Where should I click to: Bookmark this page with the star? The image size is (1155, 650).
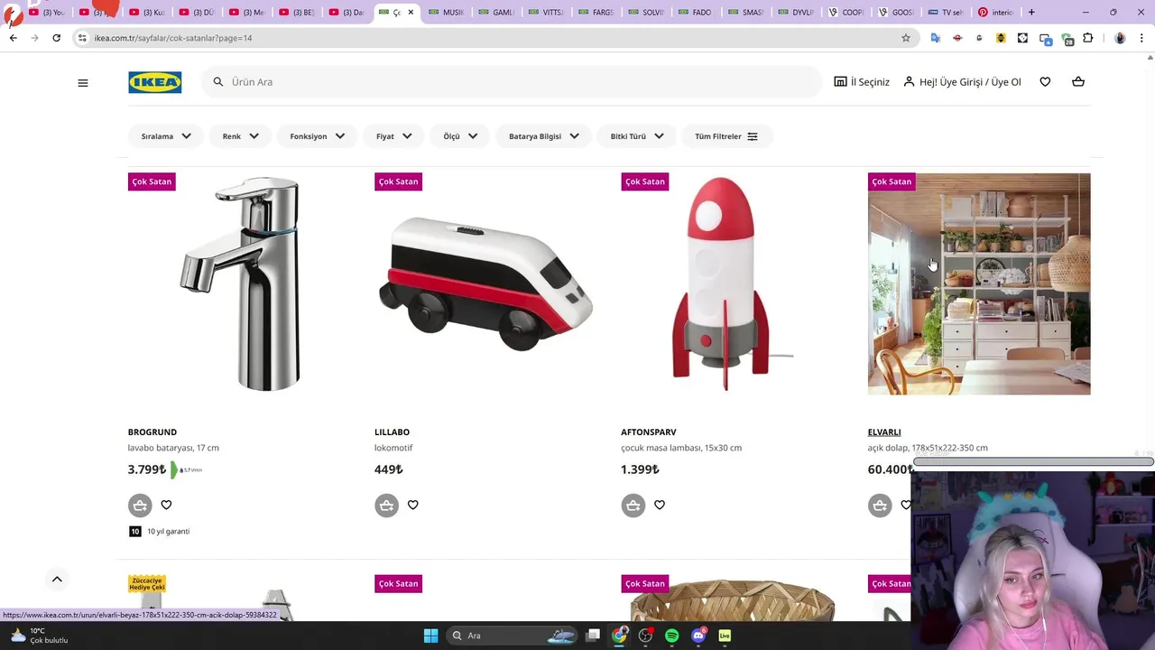906,38
